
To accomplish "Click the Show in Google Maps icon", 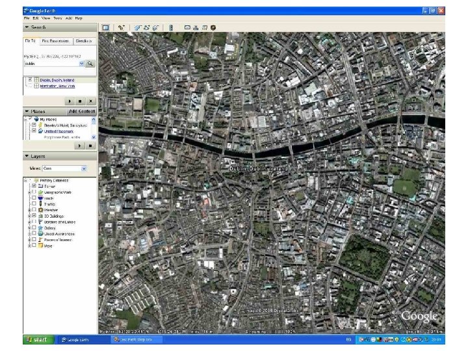I will pos(205,27).
